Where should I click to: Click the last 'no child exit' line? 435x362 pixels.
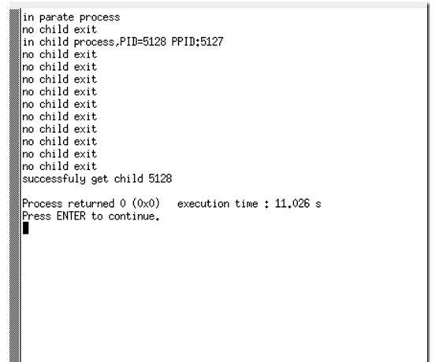coord(60,167)
